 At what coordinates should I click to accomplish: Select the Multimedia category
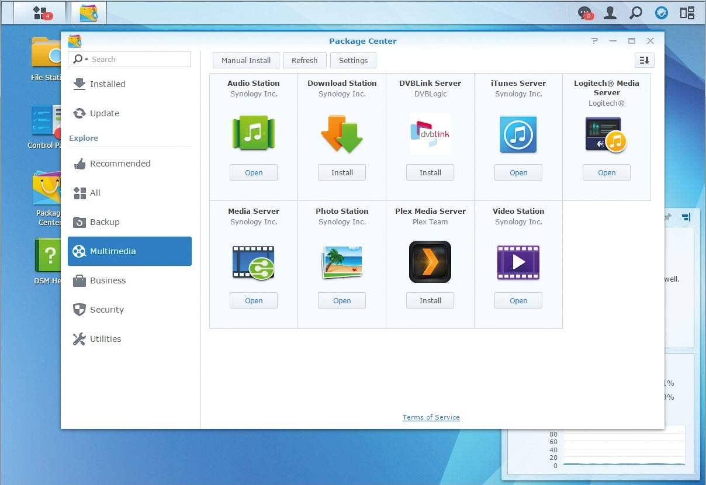[x=130, y=251]
